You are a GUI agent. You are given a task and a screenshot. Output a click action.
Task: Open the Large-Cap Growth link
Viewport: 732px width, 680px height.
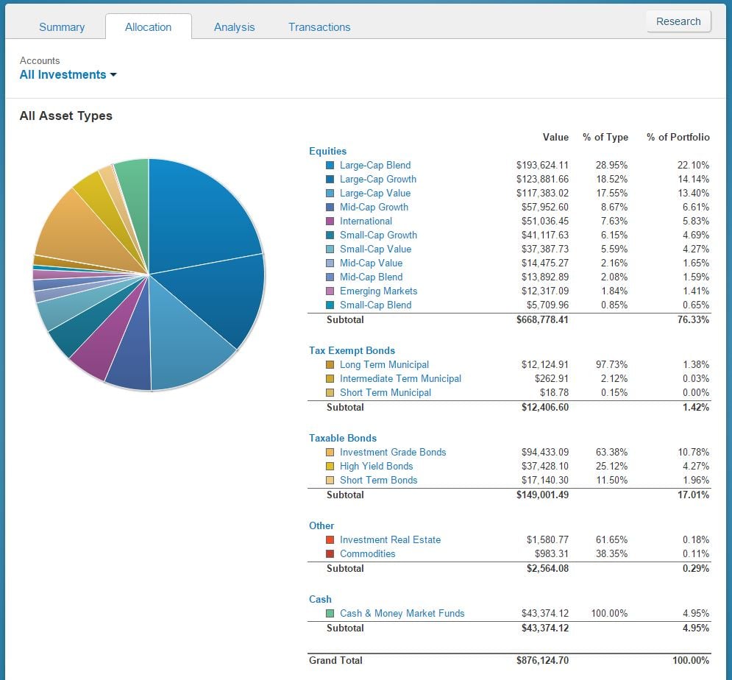[377, 180]
